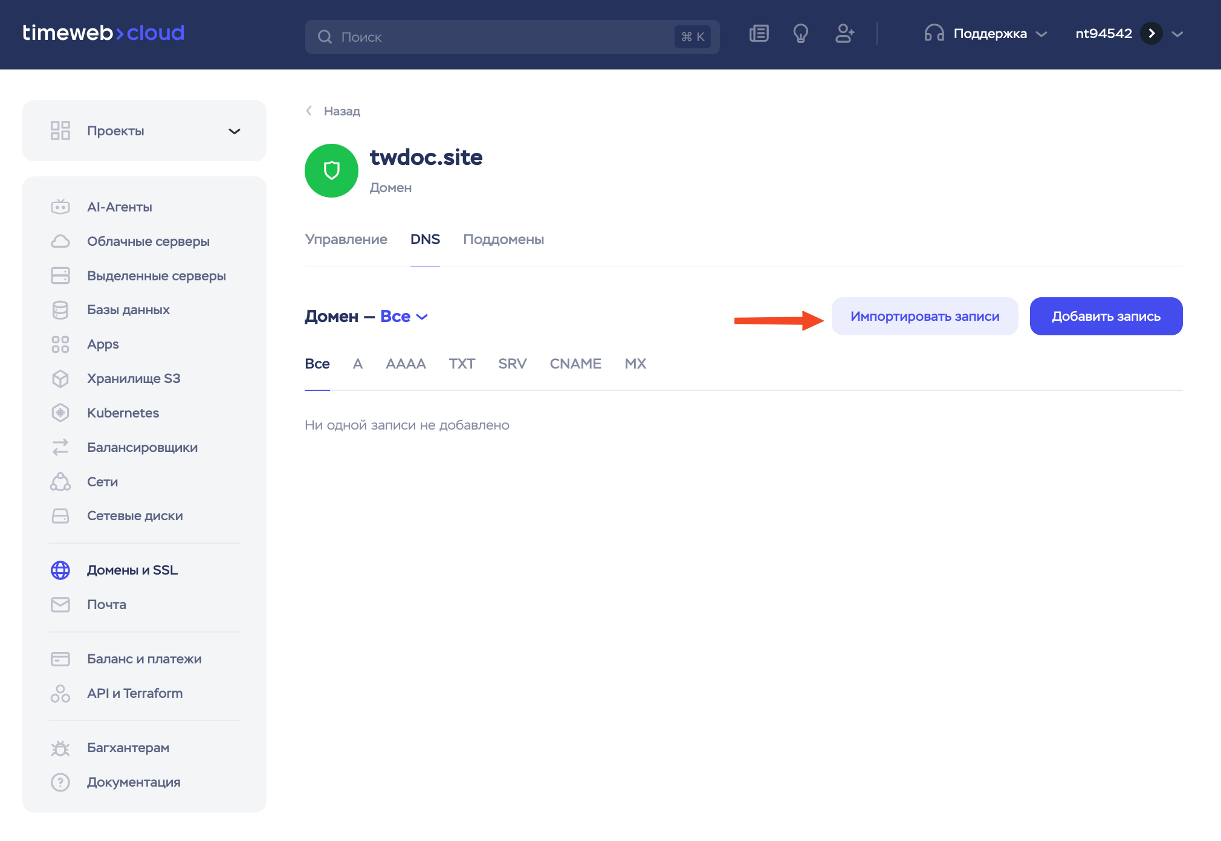This screenshot has height=841, width=1221.
Task: Select the DNS tab
Action: pyautogui.click(x=425, y=239)
